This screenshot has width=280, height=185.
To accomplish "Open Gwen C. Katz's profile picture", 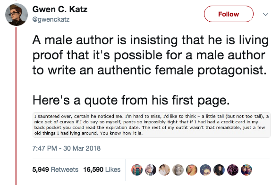I will coord(17,15).
